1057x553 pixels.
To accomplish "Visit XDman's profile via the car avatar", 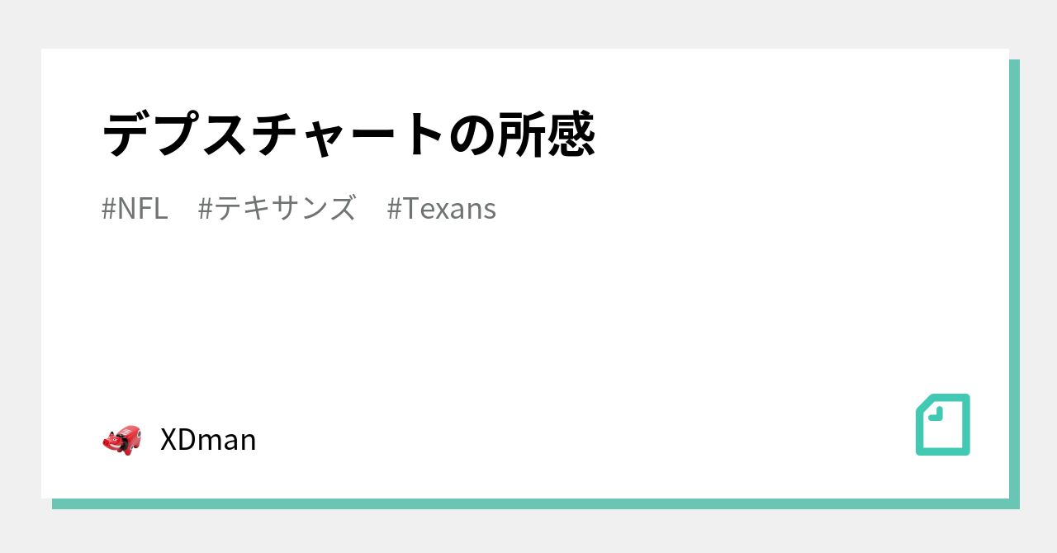I will 121,439.
